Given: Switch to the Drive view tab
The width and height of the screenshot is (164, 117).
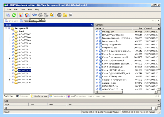Looking at the screenshot, I should point(12,21).
